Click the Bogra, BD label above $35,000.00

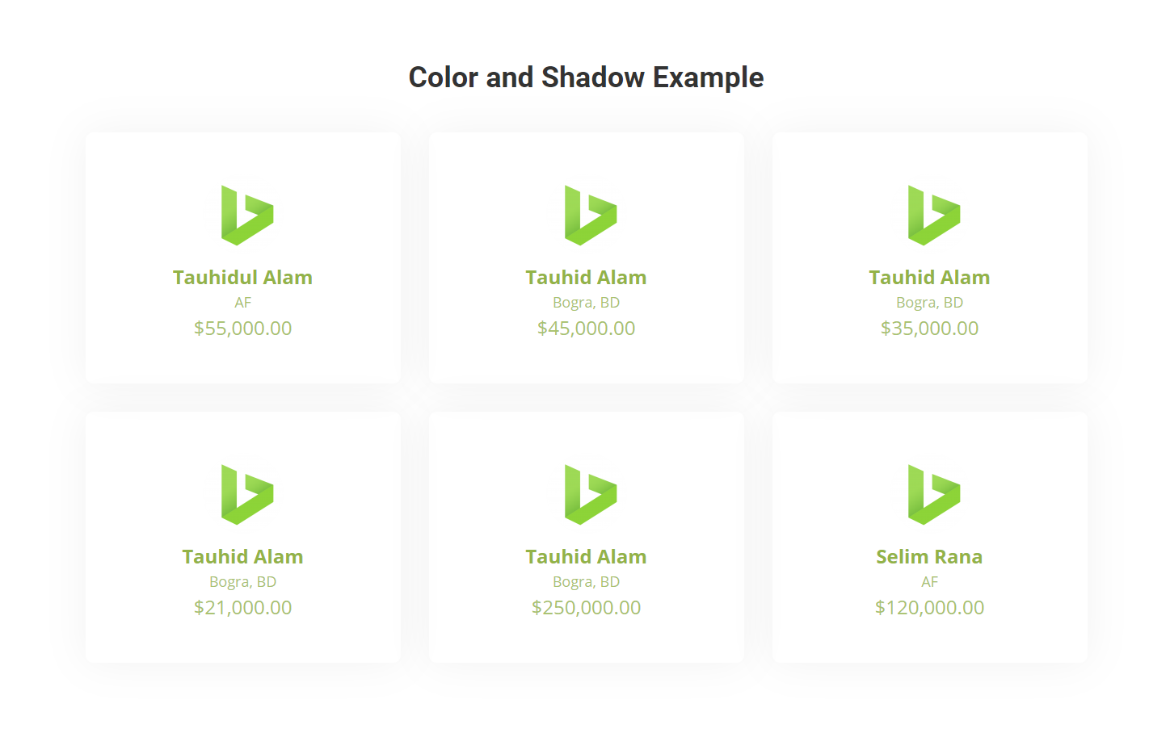[929, 303]
